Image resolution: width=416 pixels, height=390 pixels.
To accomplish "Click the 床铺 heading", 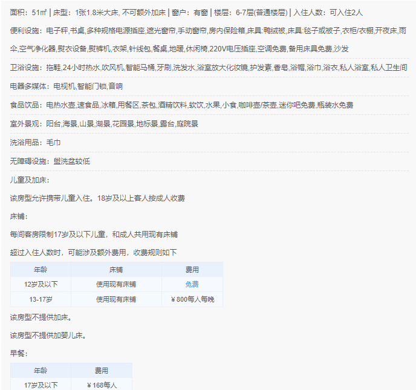I will click(19, 216).
